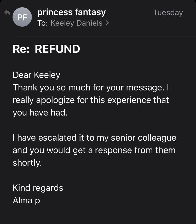Tap the line you have had.
The height and width of the screenshot is (224, 196).
point(40,113)
